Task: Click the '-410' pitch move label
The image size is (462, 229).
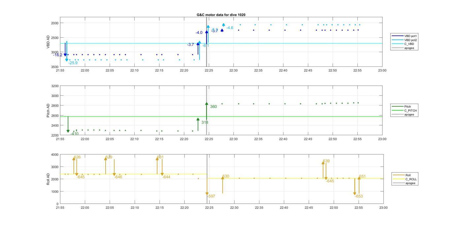Action: click(75, 134)
